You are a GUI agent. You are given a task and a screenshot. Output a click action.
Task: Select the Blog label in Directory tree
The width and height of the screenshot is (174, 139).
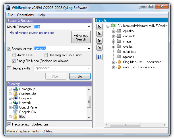(22, 117)
